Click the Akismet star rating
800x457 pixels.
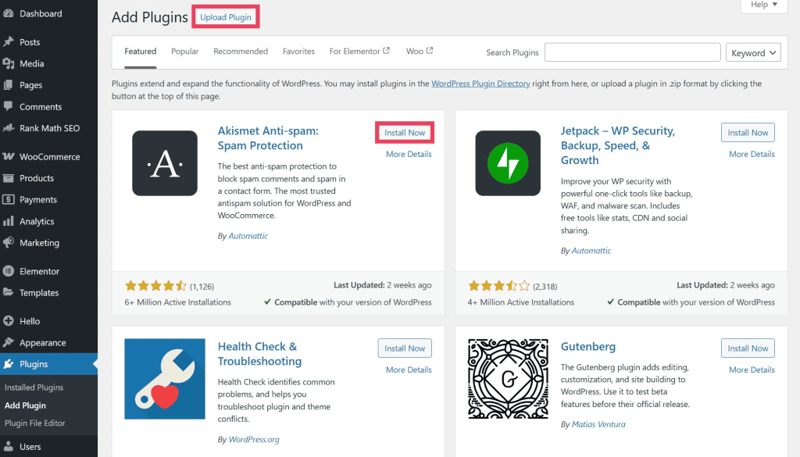(x=155, y=286)
